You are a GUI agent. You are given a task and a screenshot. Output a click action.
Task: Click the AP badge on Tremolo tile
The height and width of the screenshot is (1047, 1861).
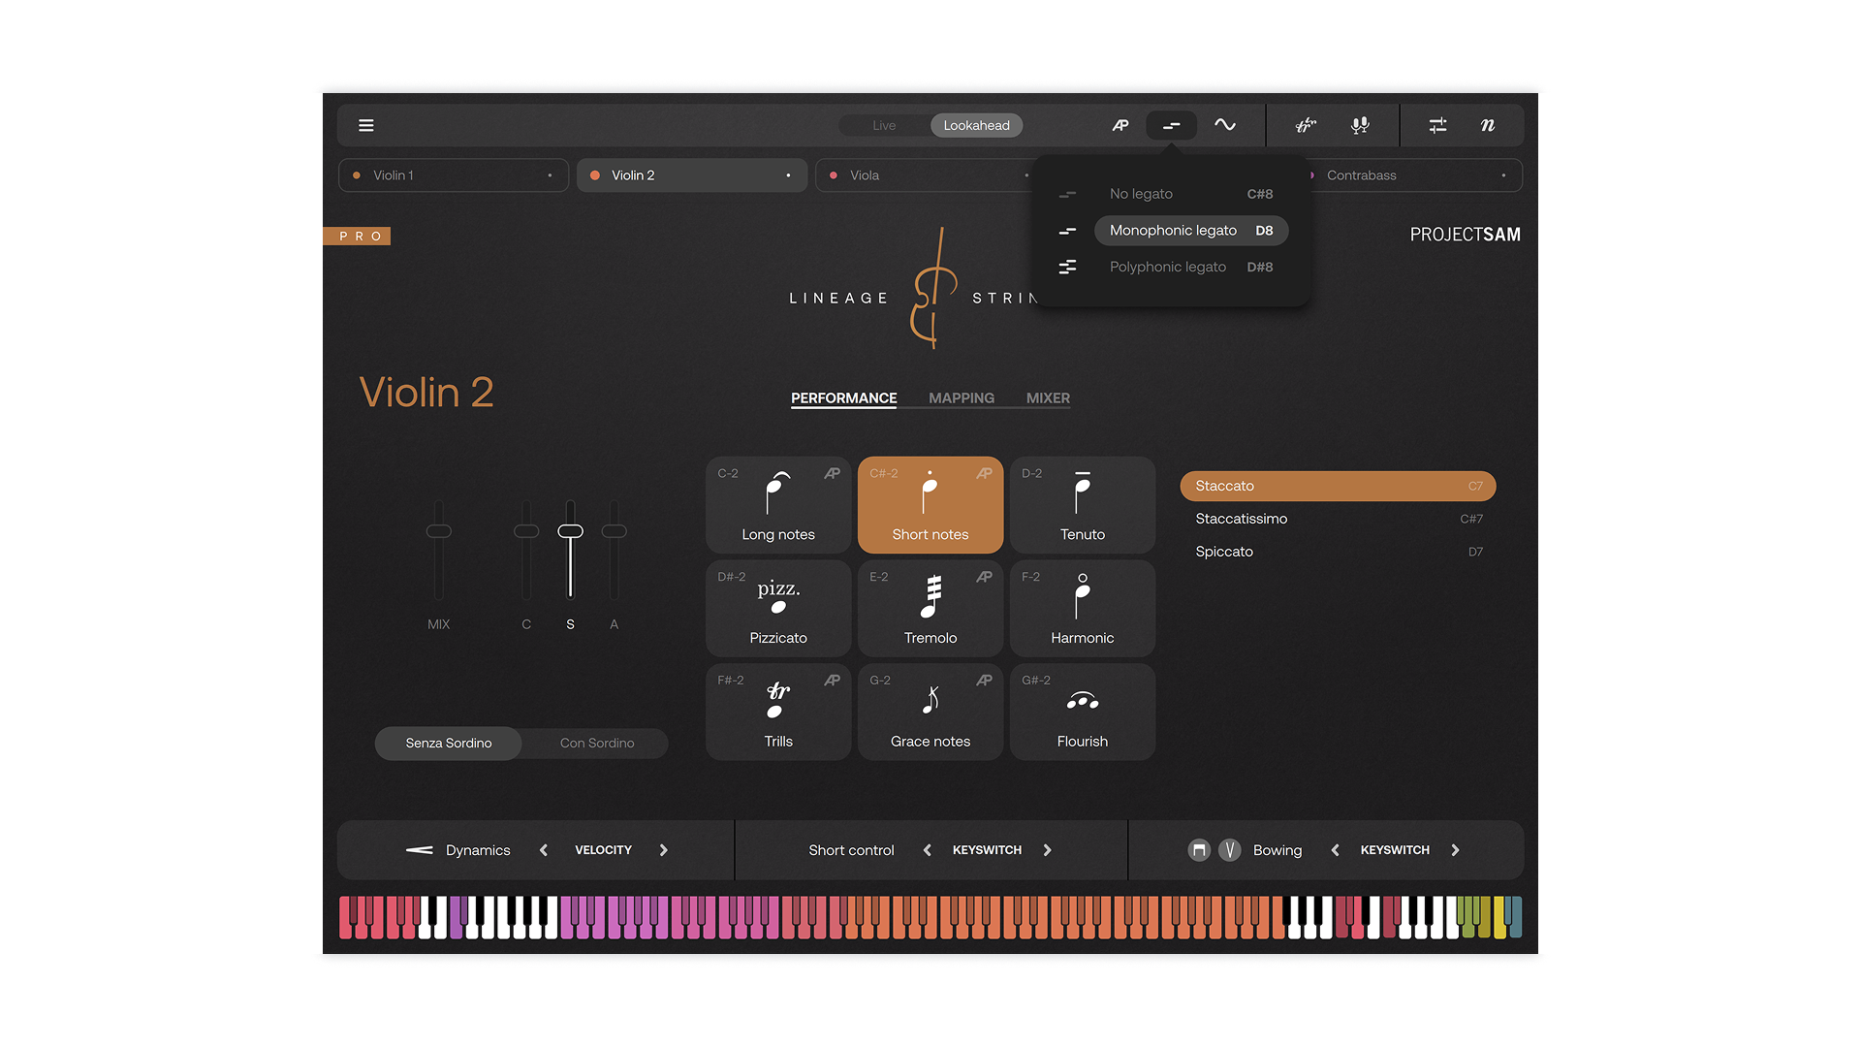[x=984, y=577]
